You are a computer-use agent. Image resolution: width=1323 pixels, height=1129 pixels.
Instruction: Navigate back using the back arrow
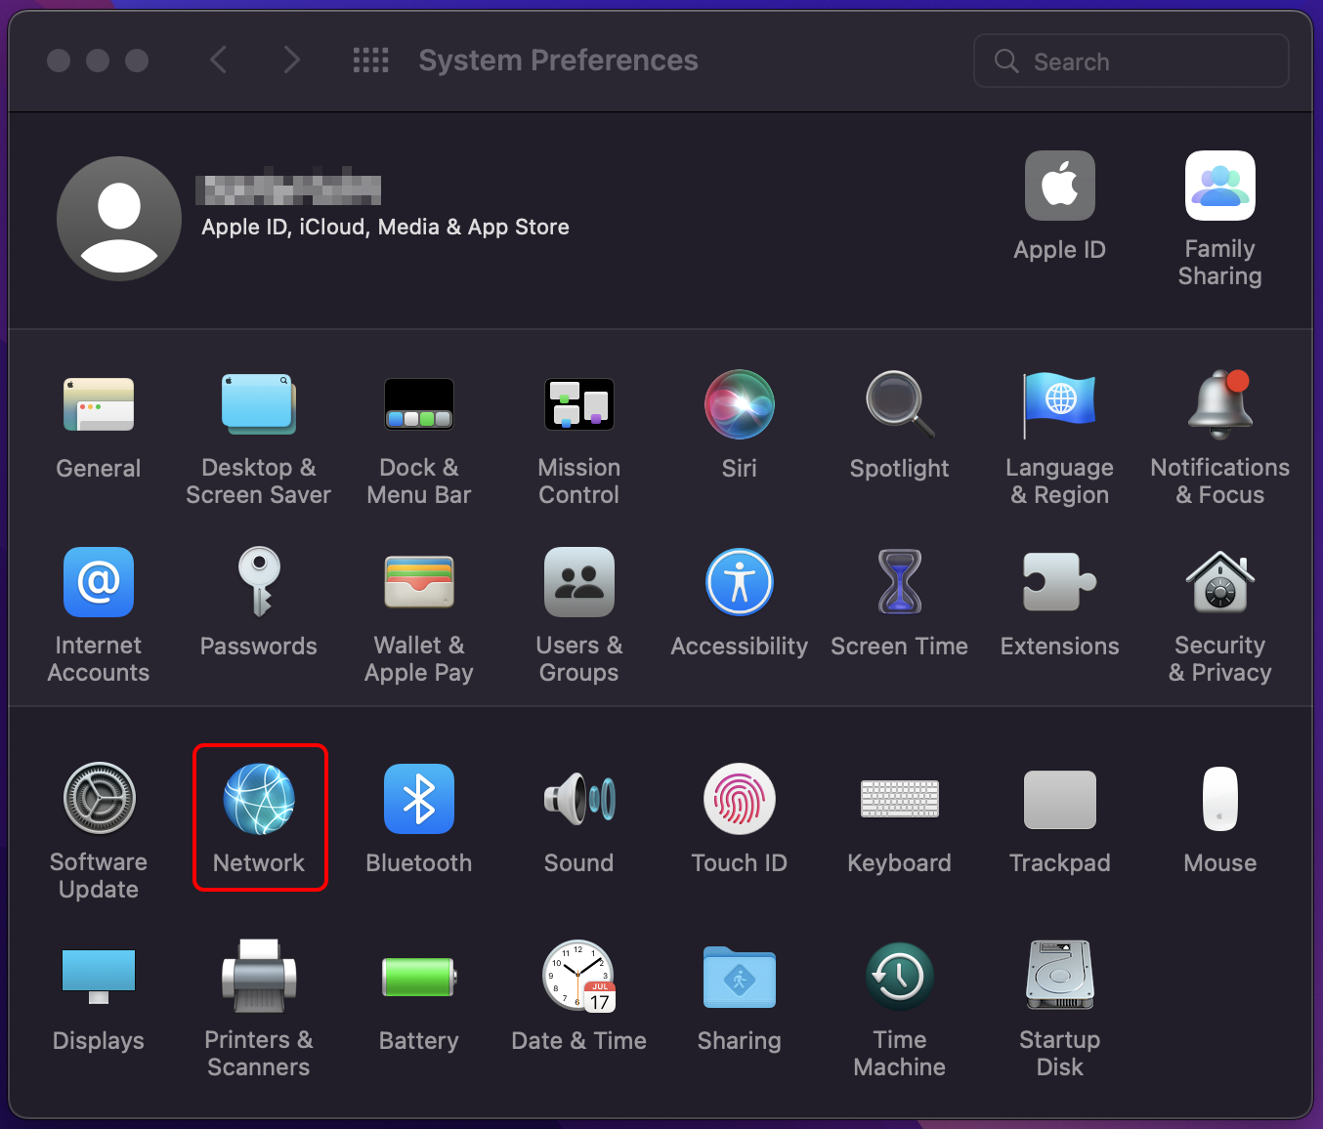click(218, 60)
